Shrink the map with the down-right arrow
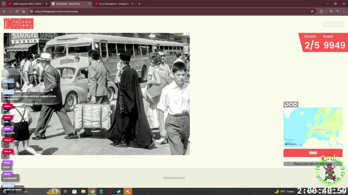Viewport: 348px width, 195px height. click(x=291, y=104)
